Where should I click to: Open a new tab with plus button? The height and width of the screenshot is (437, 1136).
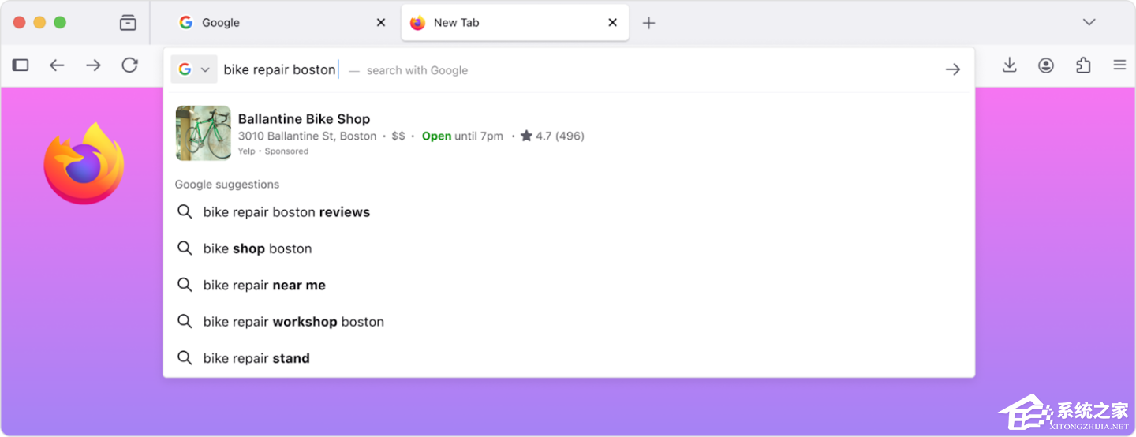648,23
